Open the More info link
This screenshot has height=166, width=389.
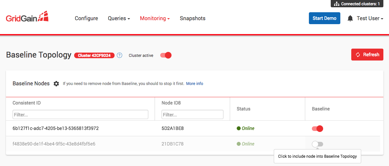coord(195,84)
